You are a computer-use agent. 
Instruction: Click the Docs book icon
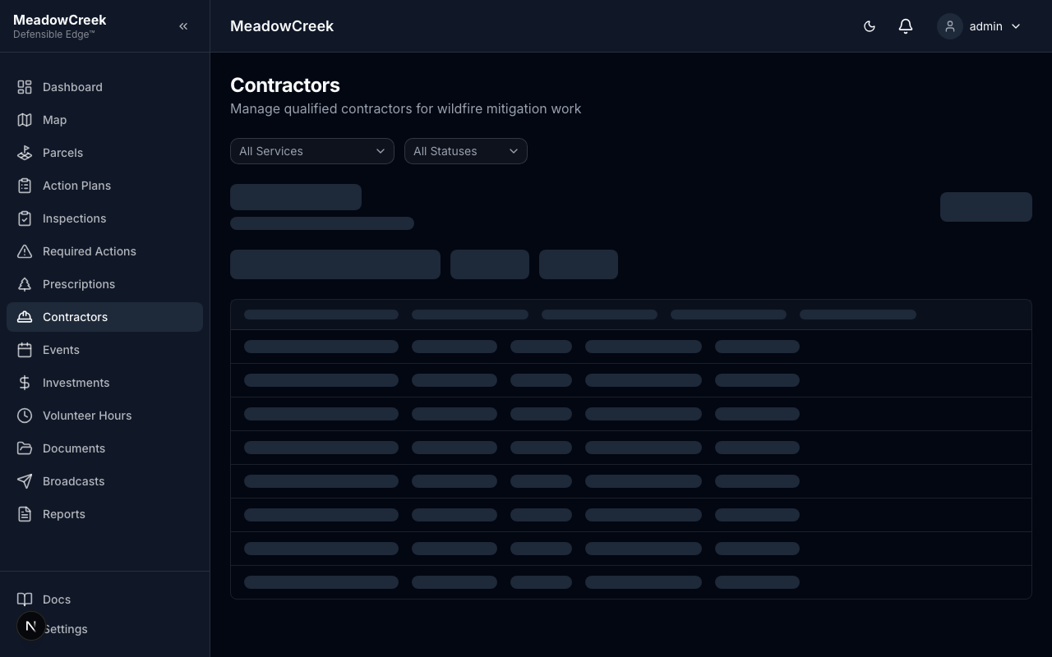(x=25, y=600)
